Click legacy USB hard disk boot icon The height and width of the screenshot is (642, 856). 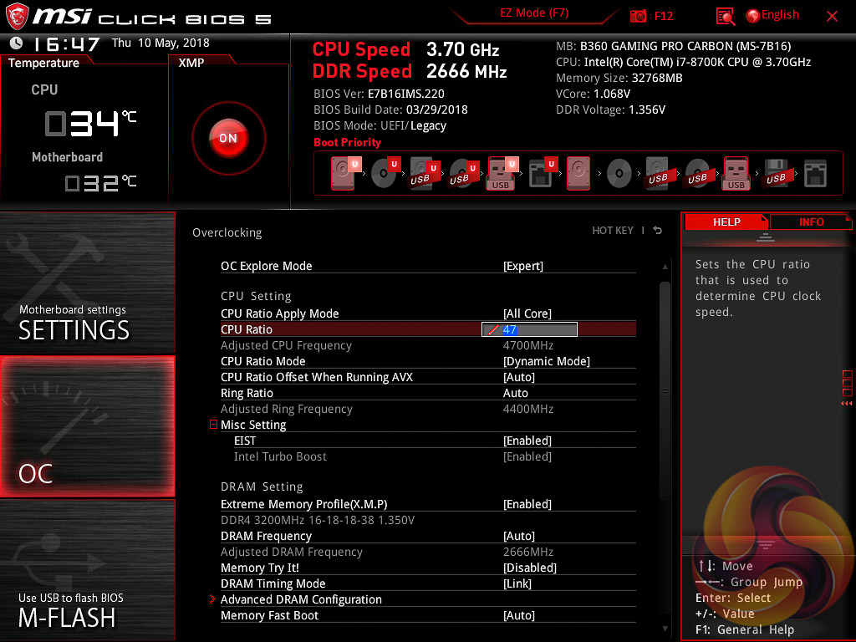[x=658, y=173]
